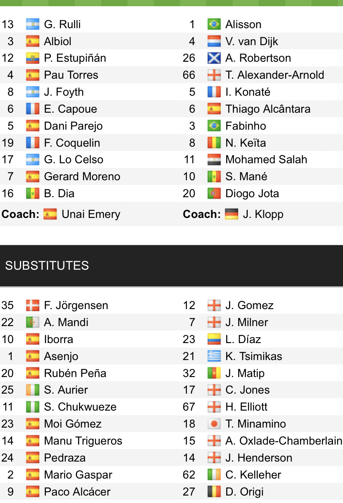Click the Japan flag beside T. Minamino

pyautogui.click(x=214, y=424)
